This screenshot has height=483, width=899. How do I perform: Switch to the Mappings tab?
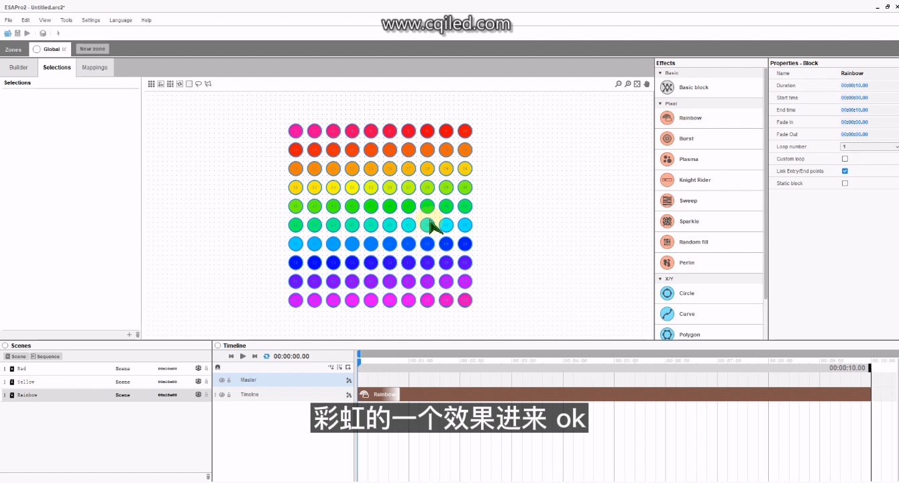(x=95, y=67)
